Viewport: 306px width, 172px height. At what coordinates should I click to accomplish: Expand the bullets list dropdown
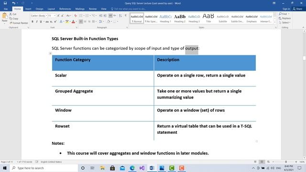[x=84, y=16]
